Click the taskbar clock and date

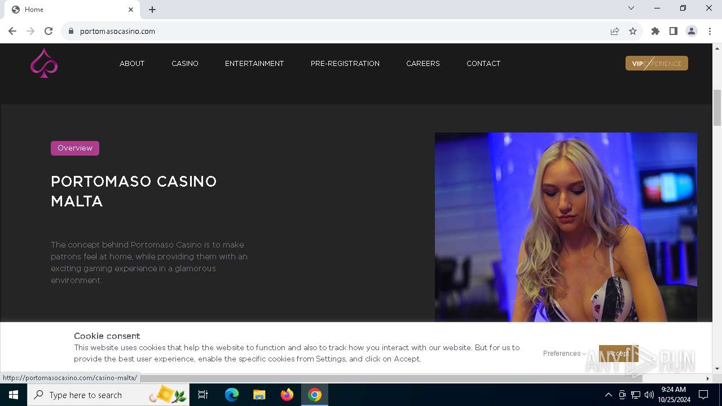click(673, 395)
